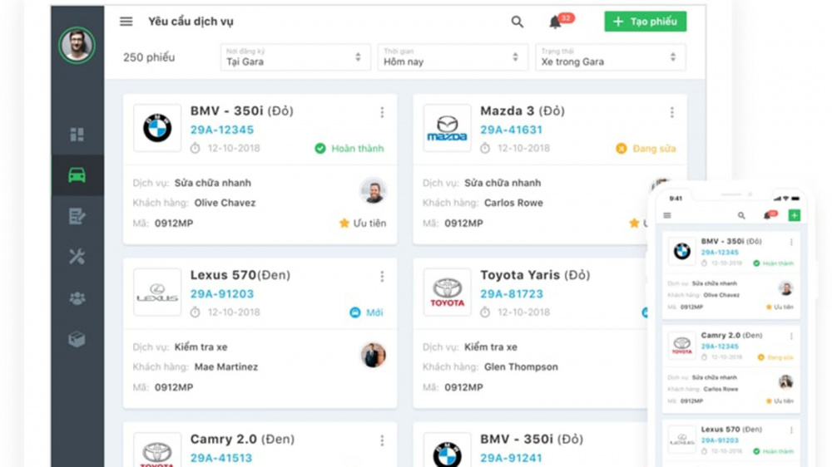Click Olive Chavez's staff avatar photo
Image resolution: width=832 pixels, height=467 pixels.
click(x=374, y=191)
